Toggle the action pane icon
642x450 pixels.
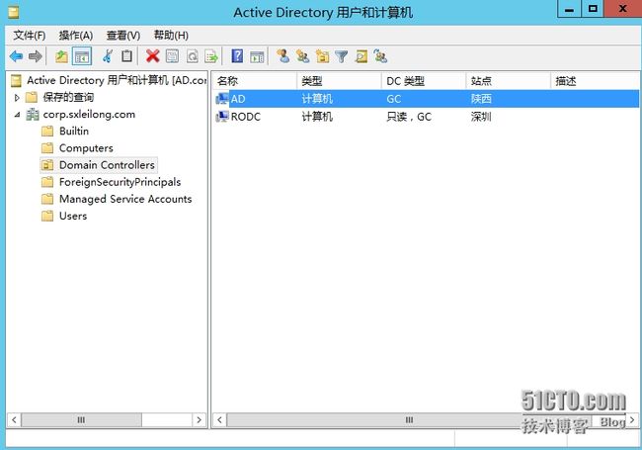coord(257,56)
